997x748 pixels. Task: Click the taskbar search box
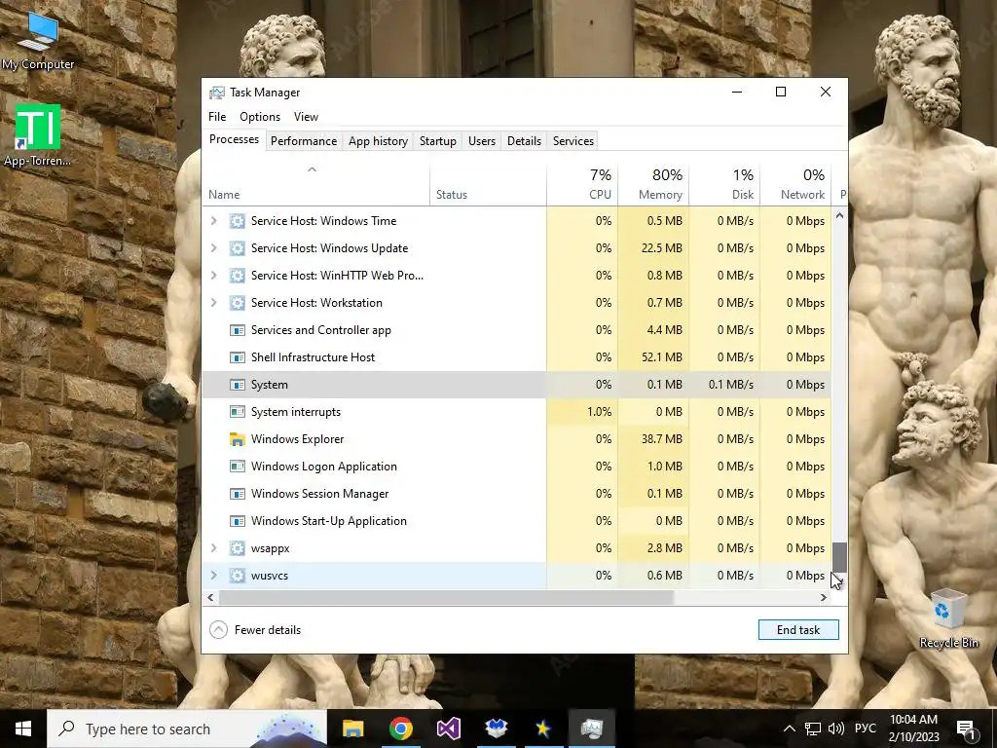point(187,729)
